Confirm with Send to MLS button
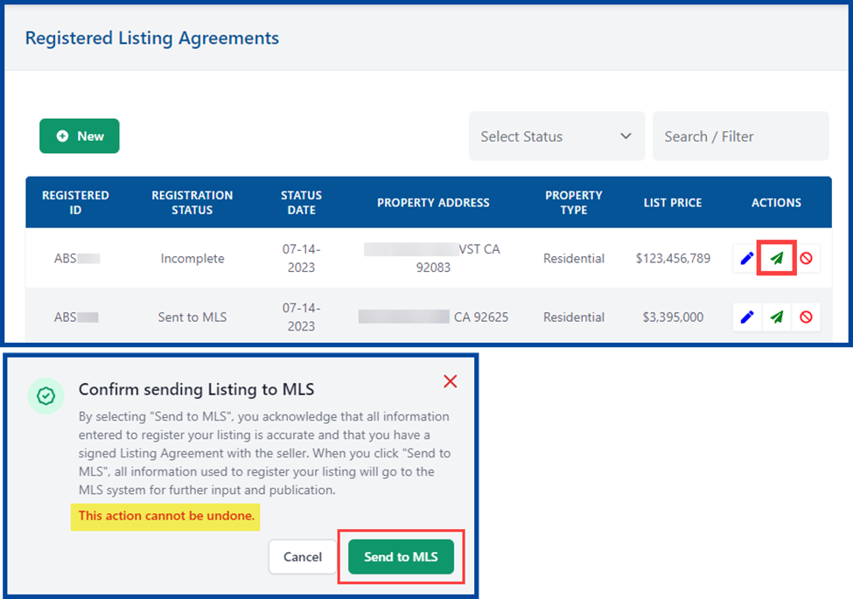853x599 pixels. (x=401, y=557)
